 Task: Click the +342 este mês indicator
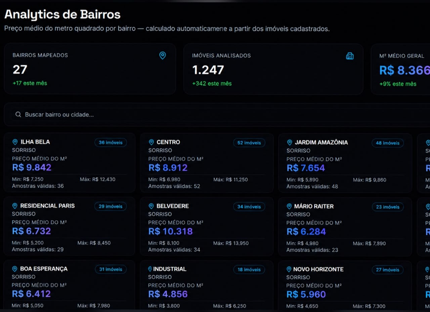pyautogui.click(x=212, y=83)
